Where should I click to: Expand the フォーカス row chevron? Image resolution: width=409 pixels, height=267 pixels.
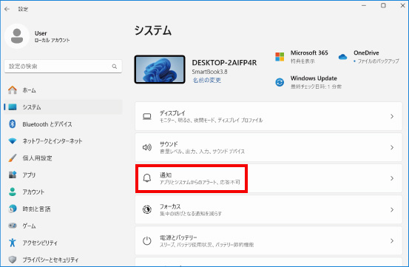392,209
